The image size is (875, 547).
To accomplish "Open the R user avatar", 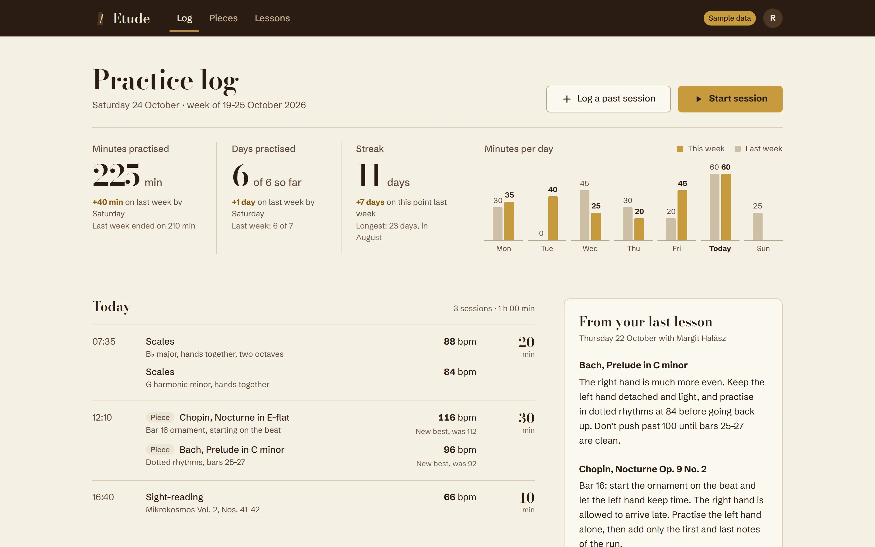I will coord(772,18).
